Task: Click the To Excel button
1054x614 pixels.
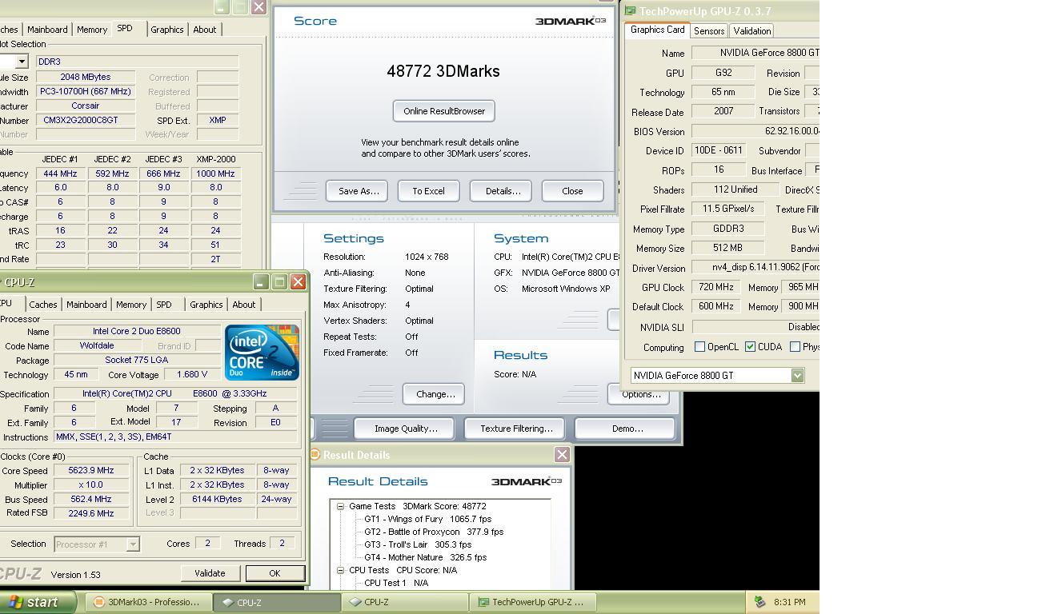Action: pos(428,191)
